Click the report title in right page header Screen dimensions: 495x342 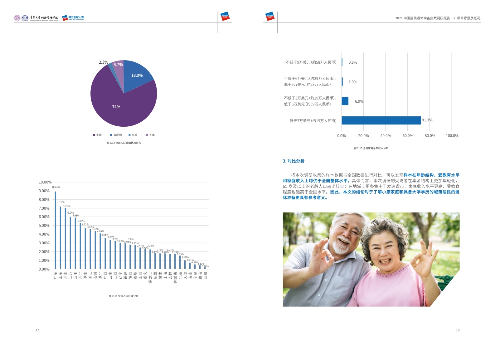pyautogui.click(x=437, y=18)
